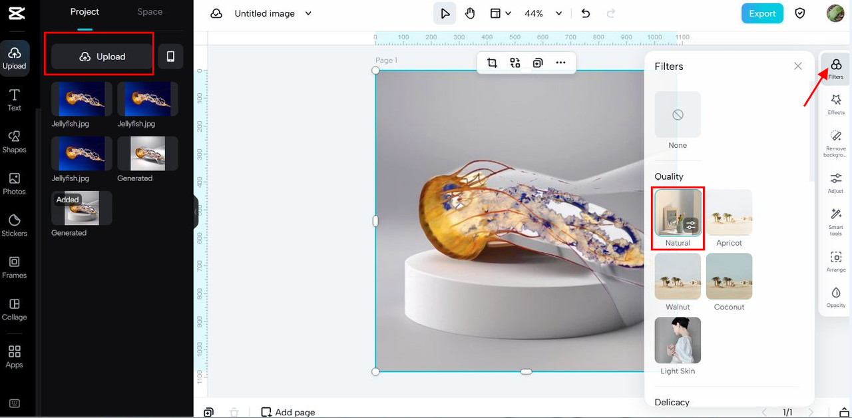Select the Upload sidebar icon
Image resolution: width=852 pixels, height=418 pixels.
(x=14, y=58)
